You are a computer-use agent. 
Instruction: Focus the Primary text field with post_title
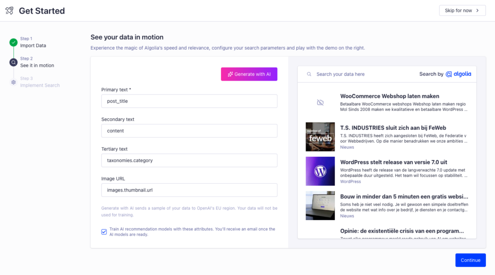[189, 101]
